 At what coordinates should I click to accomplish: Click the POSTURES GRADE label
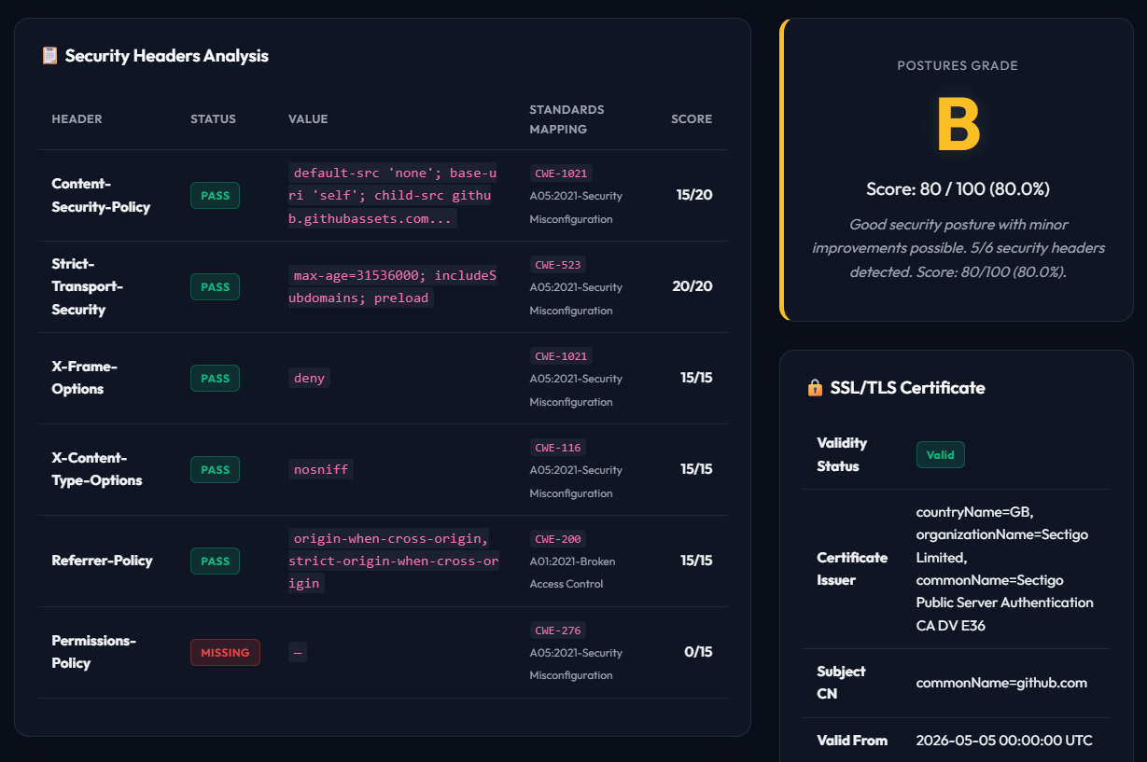pos(958,66)
